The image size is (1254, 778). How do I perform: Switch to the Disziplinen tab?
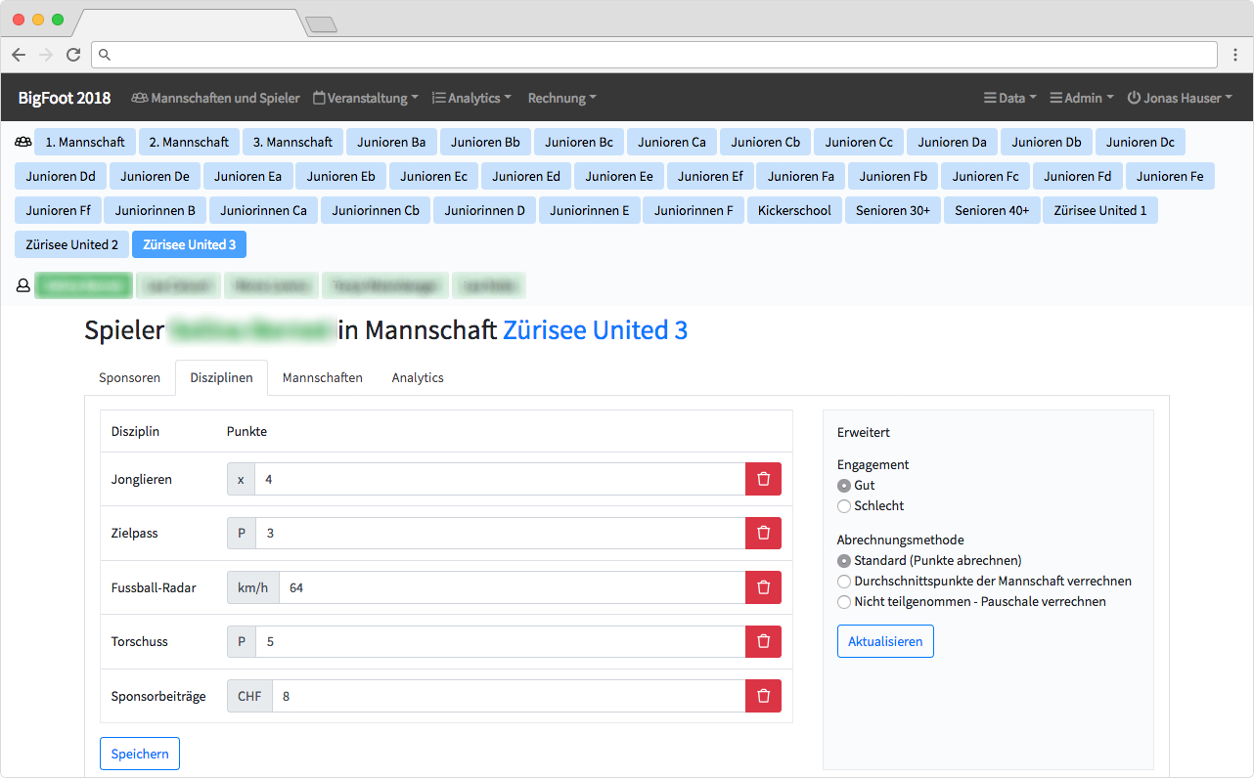tap(221, 377)
